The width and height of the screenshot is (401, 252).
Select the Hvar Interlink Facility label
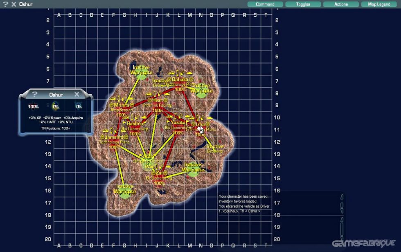coord(157,103)
